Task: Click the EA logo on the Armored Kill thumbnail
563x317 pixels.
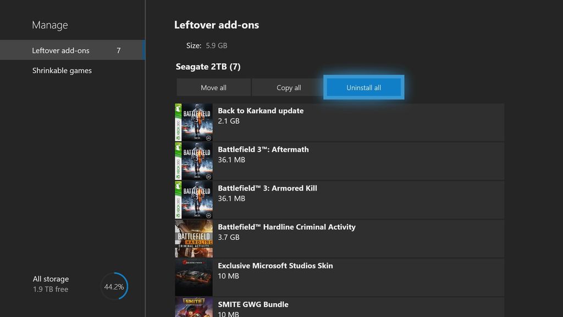Action: [x=207, y=214]
